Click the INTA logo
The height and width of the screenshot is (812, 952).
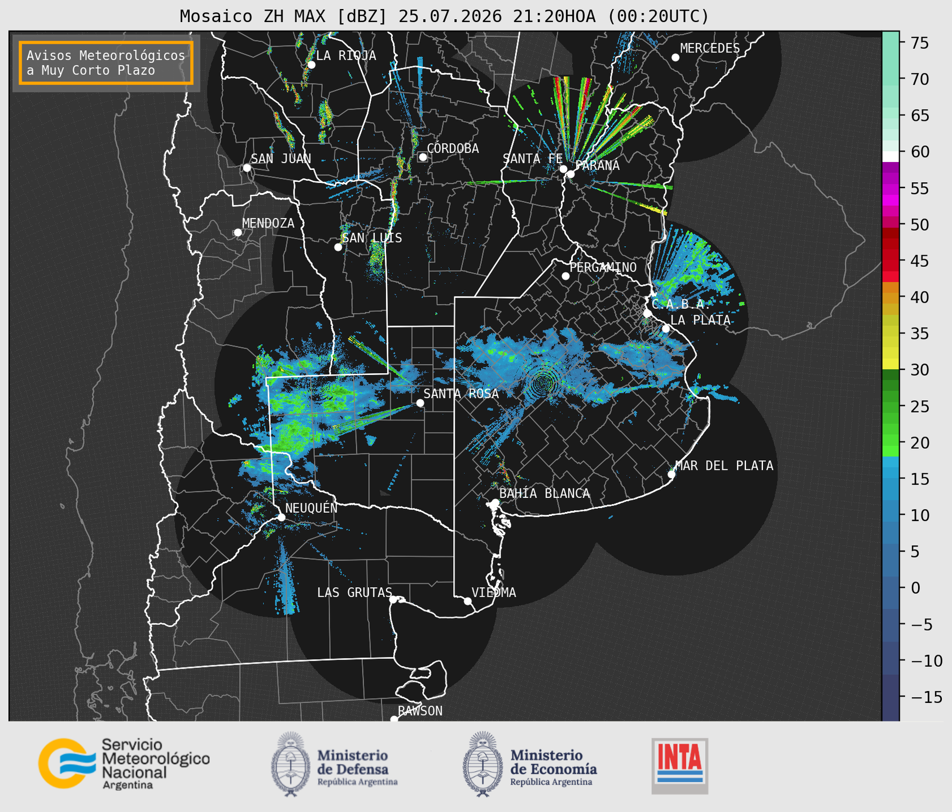tap(679, 766)
